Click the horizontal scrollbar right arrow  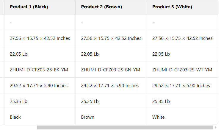click(x=216, y=127)
